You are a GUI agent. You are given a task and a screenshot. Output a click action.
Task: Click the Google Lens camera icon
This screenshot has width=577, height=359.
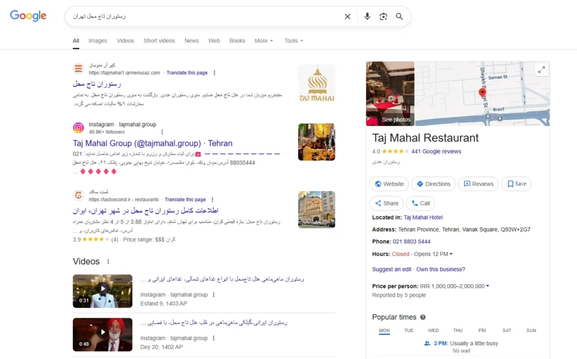pos(384,16)
